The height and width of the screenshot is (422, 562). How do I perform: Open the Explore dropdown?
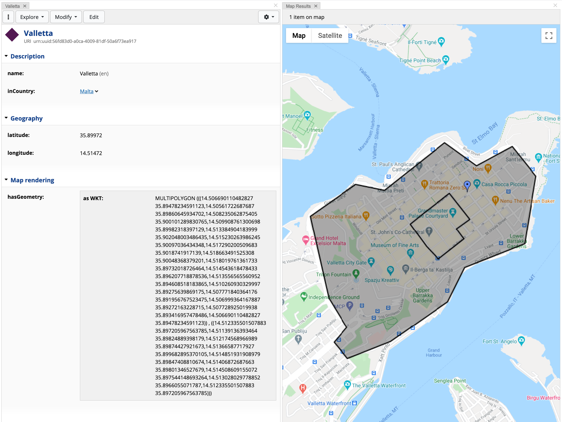pyautogui.click(x=32, y=17)
